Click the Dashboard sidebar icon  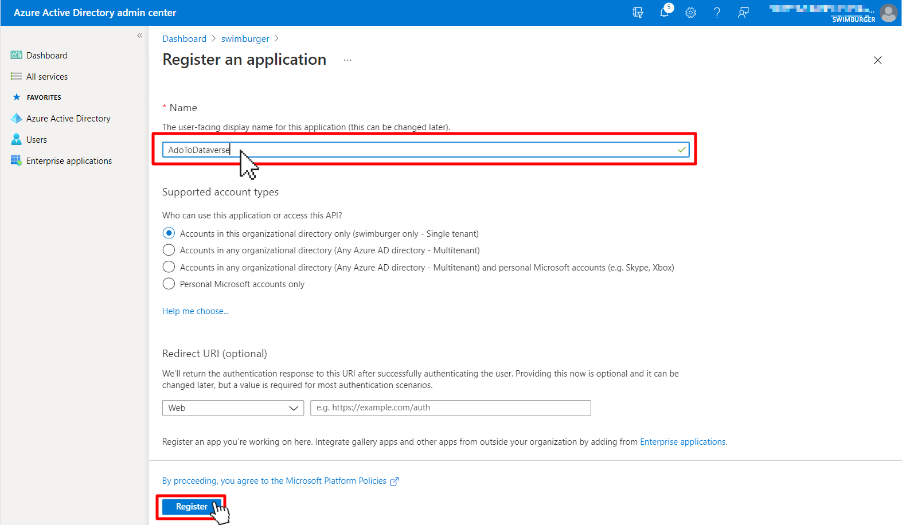[17, 55]
